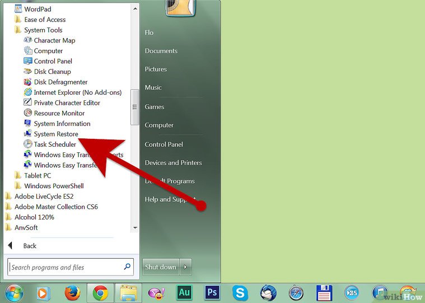The width and height of the screenshot is (425, 303).
Task: Open Devices and Printers
Action: [x=173, y=162]
